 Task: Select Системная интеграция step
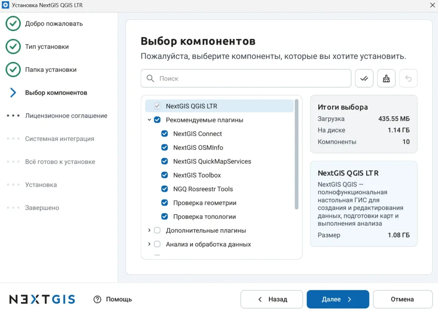[x=59, y=139]
